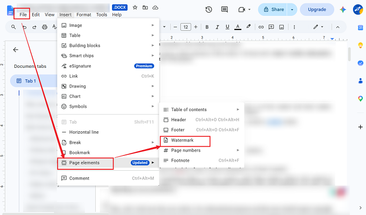Expand Page numbers submenu
The image size is (366, 215).
click(202, 150)
